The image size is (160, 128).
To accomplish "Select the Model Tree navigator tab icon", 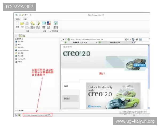I will pyautogui.click(x=17, y=36).
